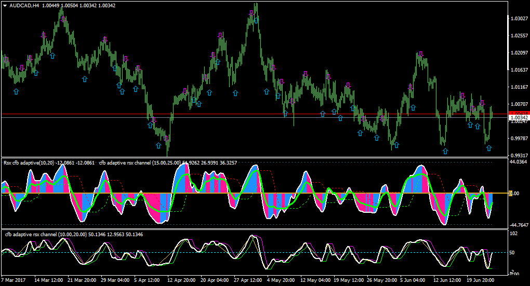
Task: Click the AUDCAD,H4 chart title label
Action: [x=24, y=5]
